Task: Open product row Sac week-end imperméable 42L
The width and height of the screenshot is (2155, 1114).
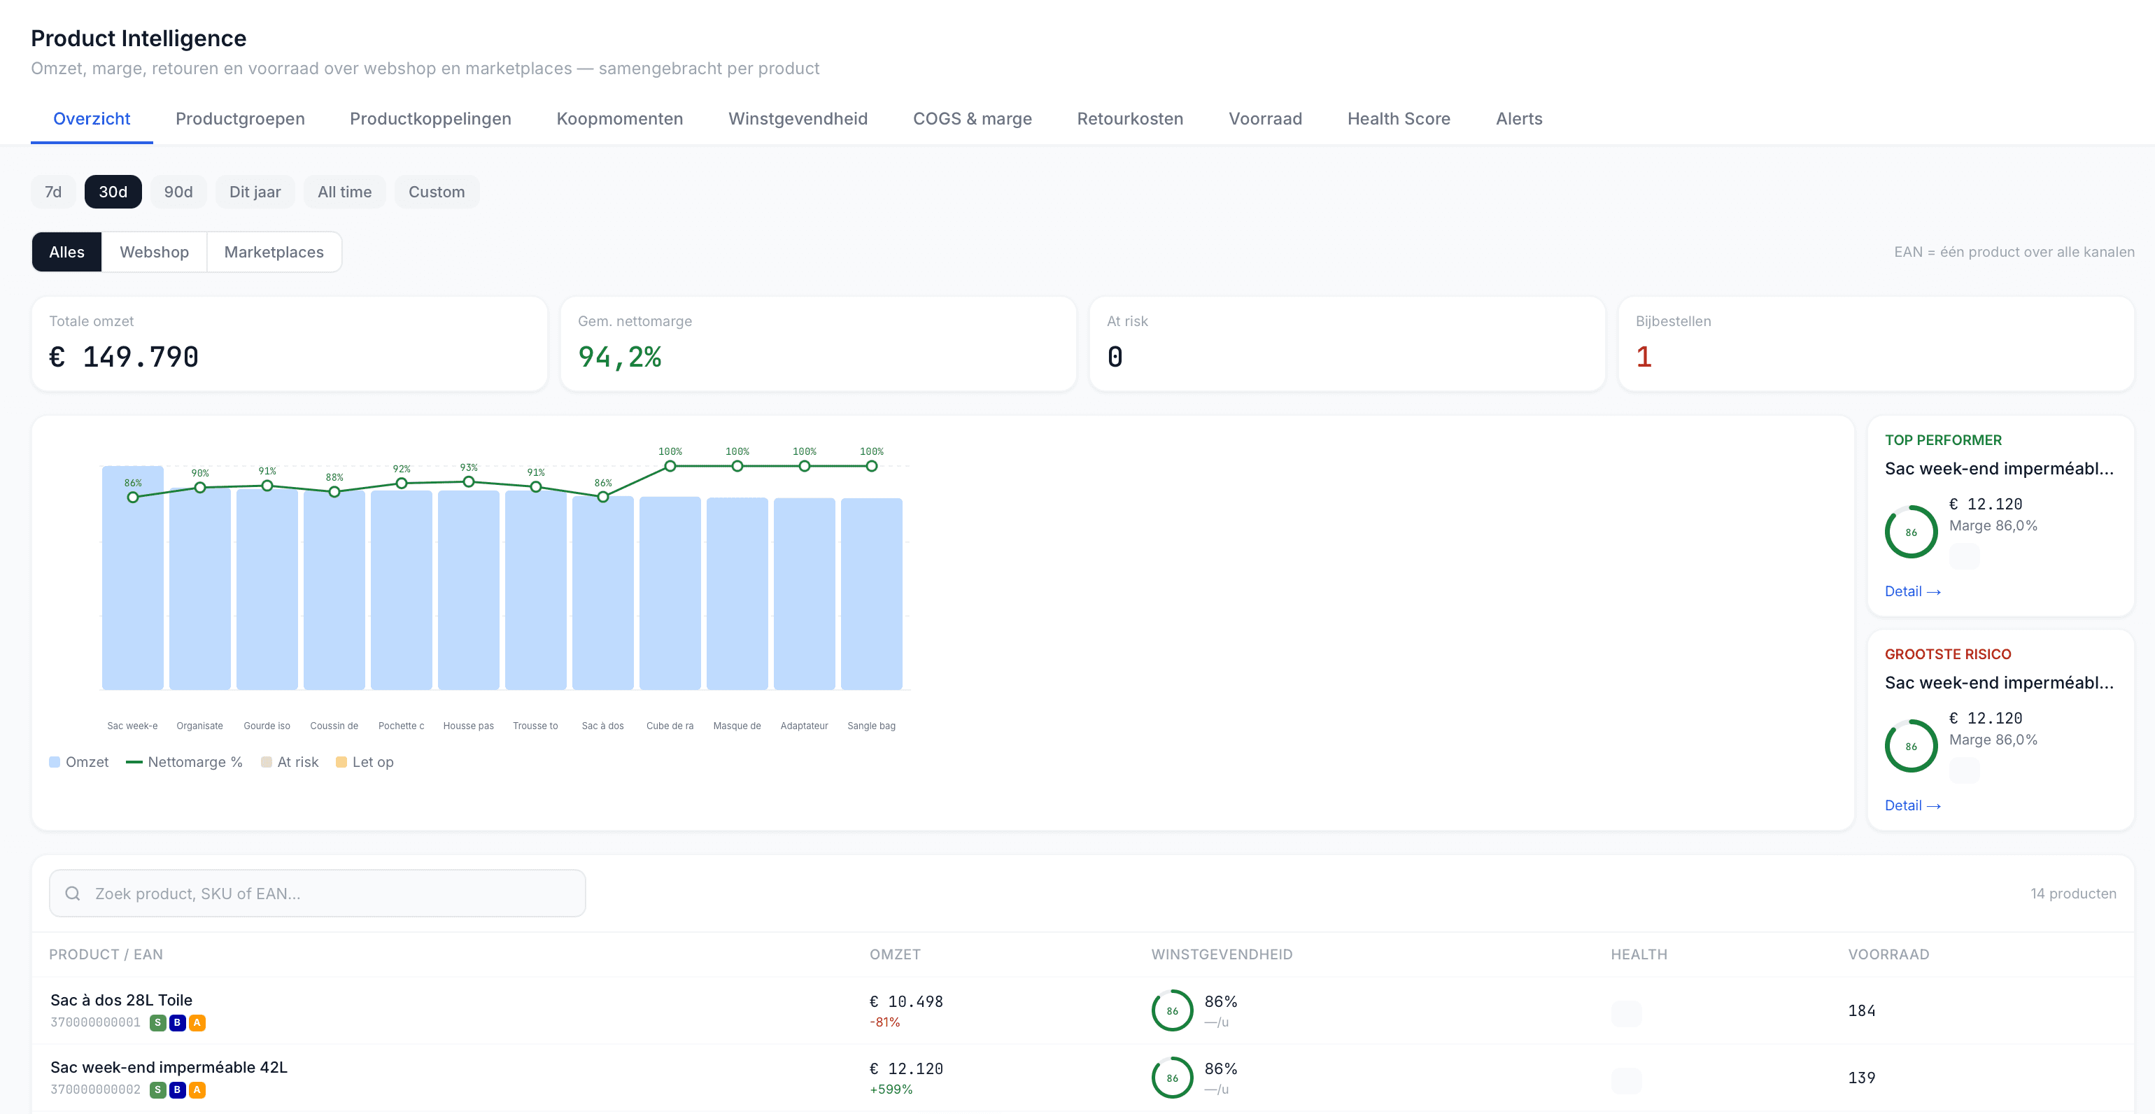Action: coord(1082,1077)
